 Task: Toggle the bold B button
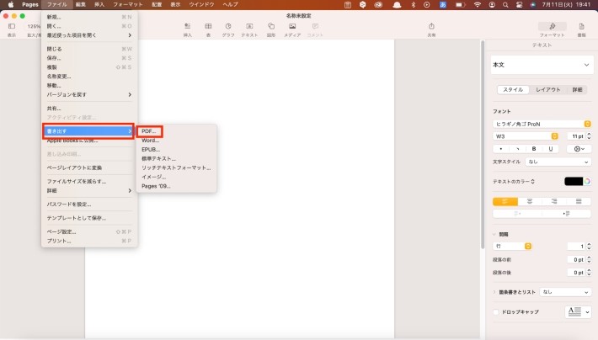(534, 149)
